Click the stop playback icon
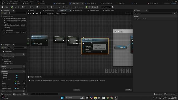 coord(92,7)
